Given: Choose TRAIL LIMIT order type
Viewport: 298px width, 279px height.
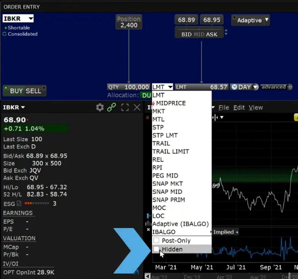Looking at the screenshot, I should click(x=182, y=152).
